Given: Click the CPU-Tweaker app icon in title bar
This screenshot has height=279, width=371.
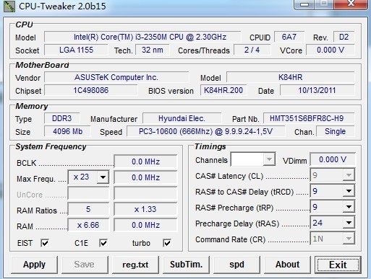Looking at the screenshot, I should (9, 6).
